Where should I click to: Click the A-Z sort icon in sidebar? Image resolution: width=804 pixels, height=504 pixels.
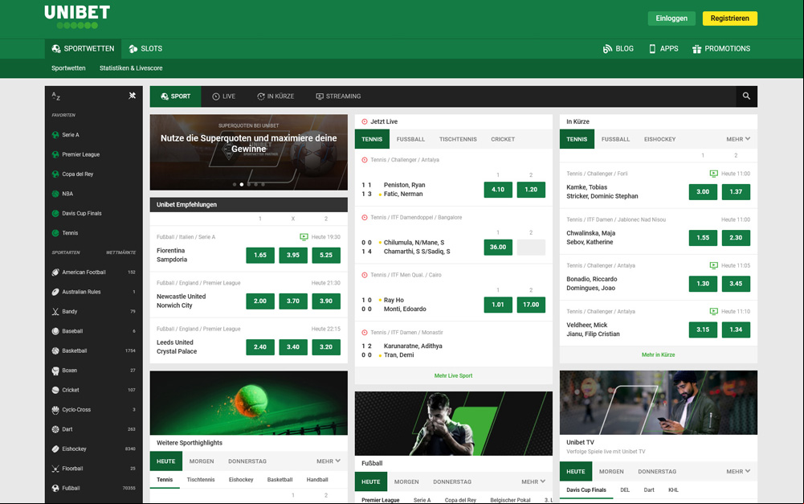pos(56,96)
